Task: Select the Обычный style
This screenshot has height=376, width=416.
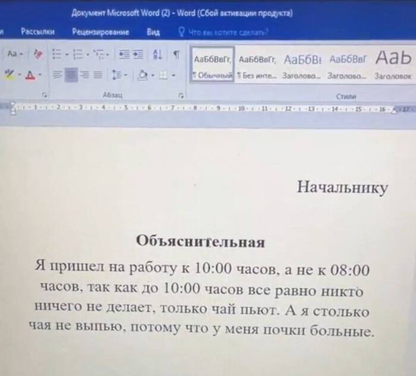Action: click(212, 65)
